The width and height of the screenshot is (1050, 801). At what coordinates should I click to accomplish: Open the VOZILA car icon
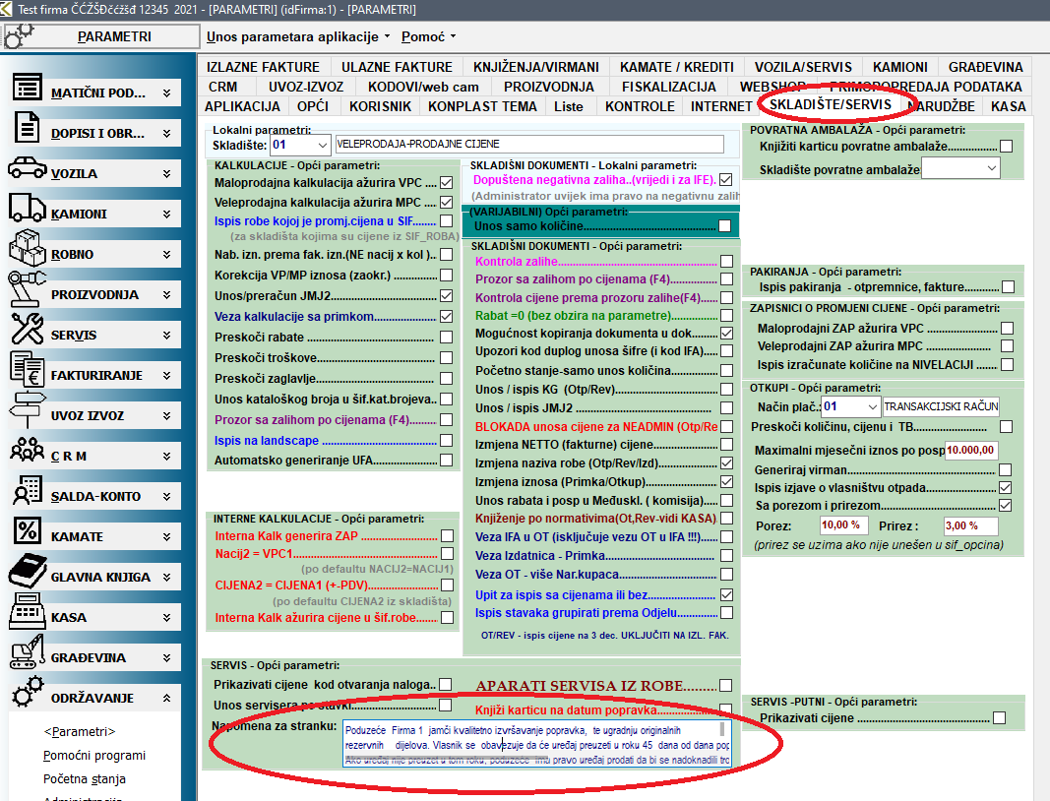(28, 167)
